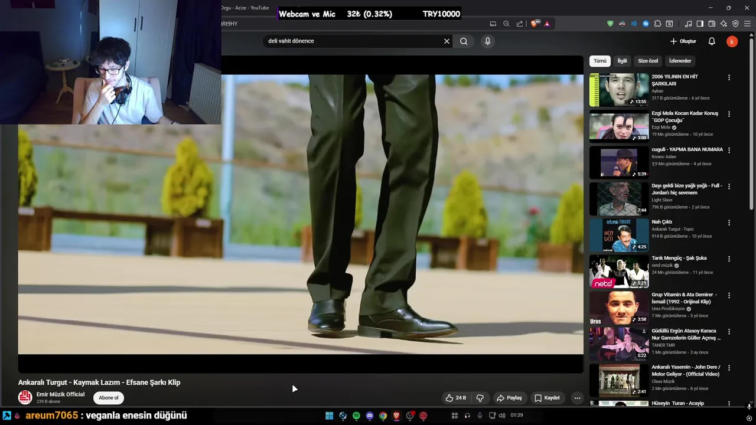756x425 pixels.
Task: Click the taskbar volume speaker icon
Action: tap(501, 416)
